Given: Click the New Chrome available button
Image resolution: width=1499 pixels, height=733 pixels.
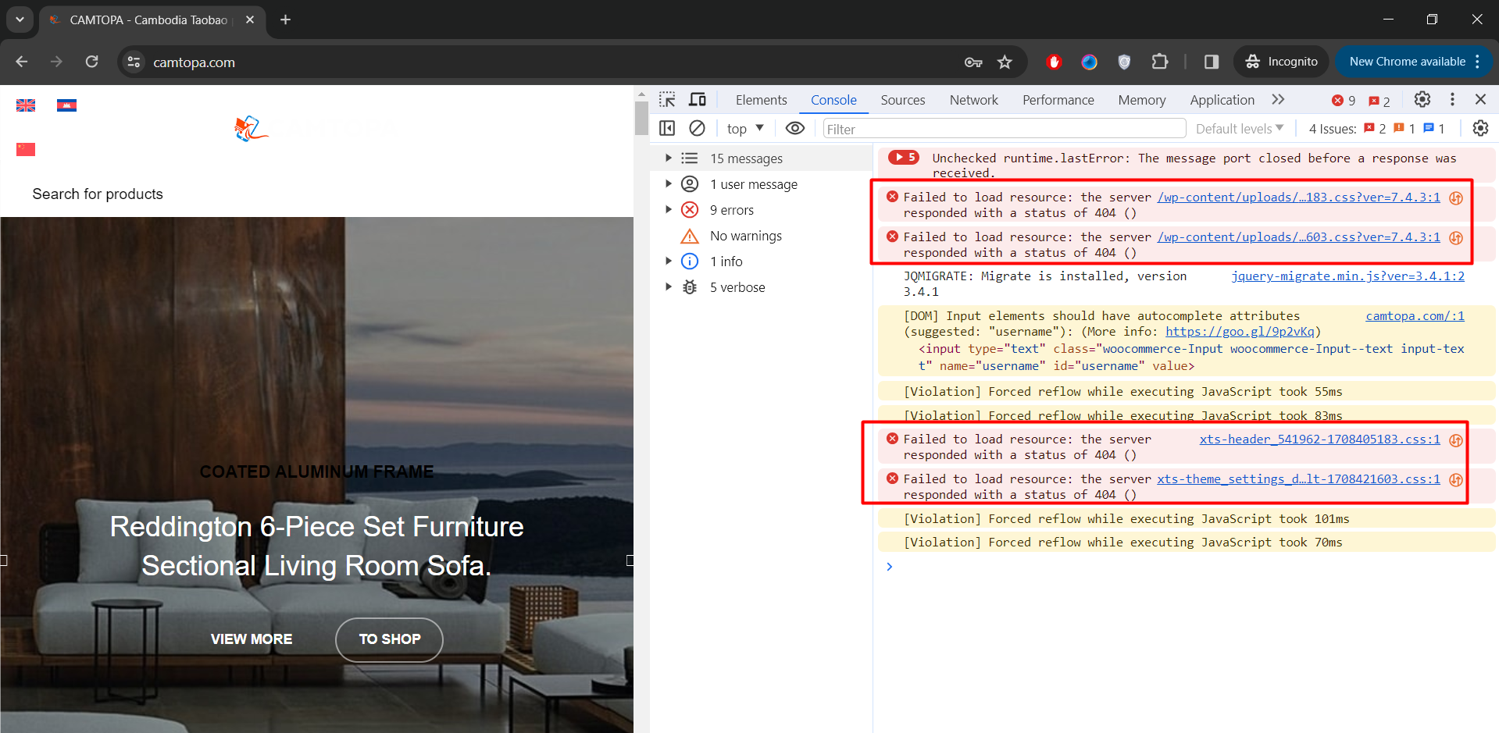Looking at the screenshot, I should tap(1415, 62).
